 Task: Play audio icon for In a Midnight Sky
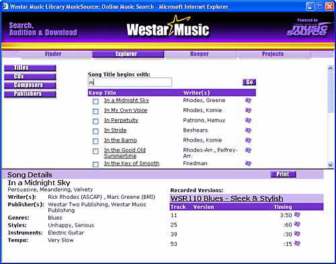tap(248, 100)
